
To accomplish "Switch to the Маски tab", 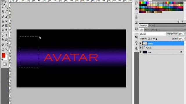I will tap(151, 25).
